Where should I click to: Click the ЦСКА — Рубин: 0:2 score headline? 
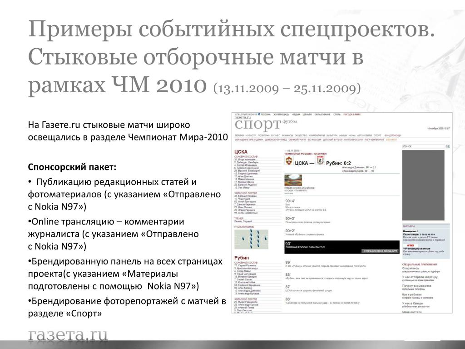tap(323, 163)
